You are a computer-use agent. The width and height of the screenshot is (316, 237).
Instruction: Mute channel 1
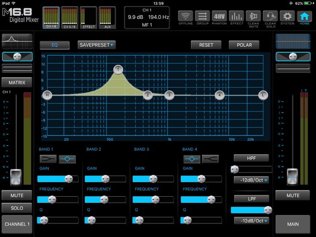pyautogui.click(x=17, y=195)
